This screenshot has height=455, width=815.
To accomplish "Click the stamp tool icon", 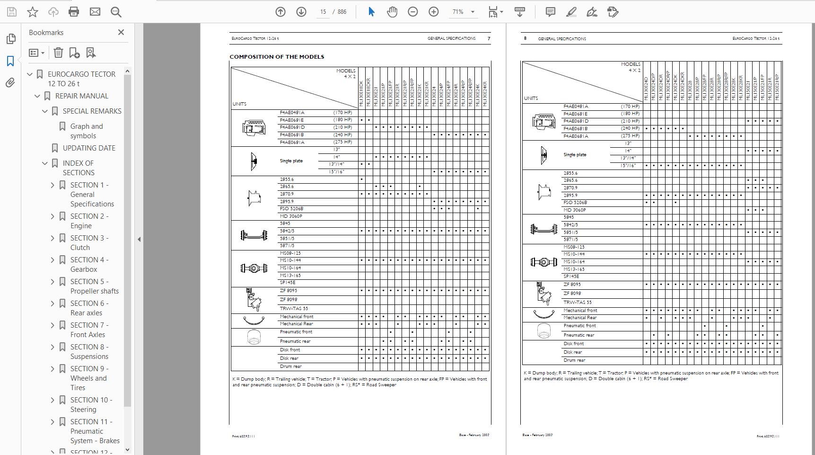I will [613, 12].
